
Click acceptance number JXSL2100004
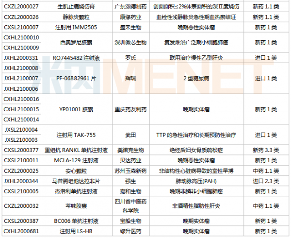pyautogui.click(x=21, y=130)
